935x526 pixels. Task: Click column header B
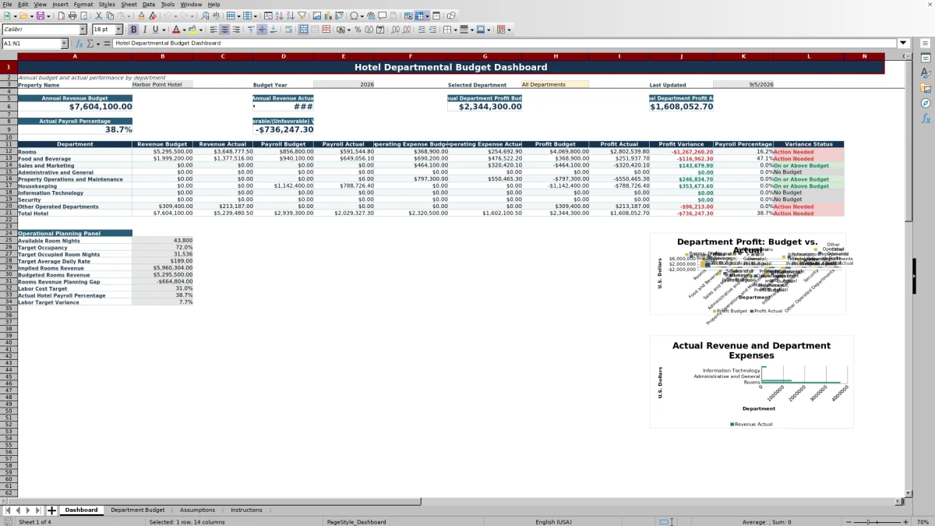(x=162, y=56)
